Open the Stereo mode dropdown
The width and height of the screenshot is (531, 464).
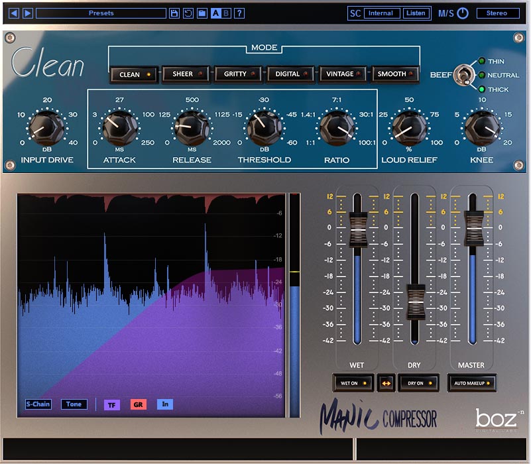click(499, 13)
